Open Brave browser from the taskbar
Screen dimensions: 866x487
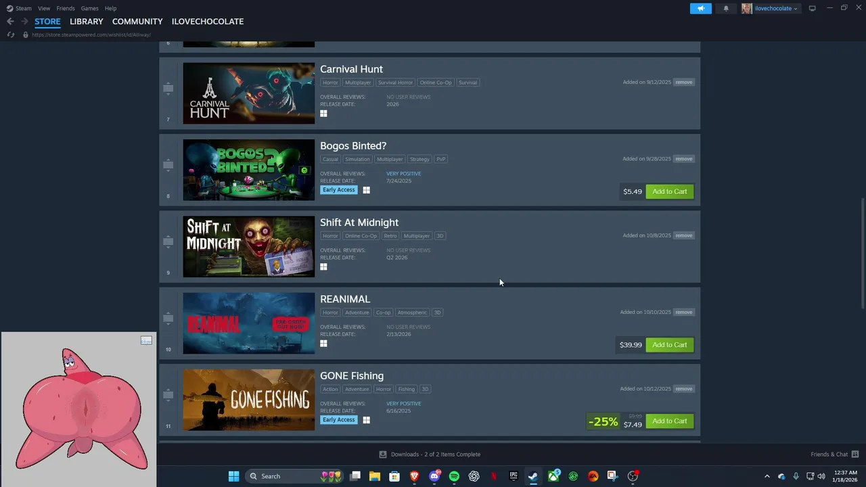coord(415,476)
